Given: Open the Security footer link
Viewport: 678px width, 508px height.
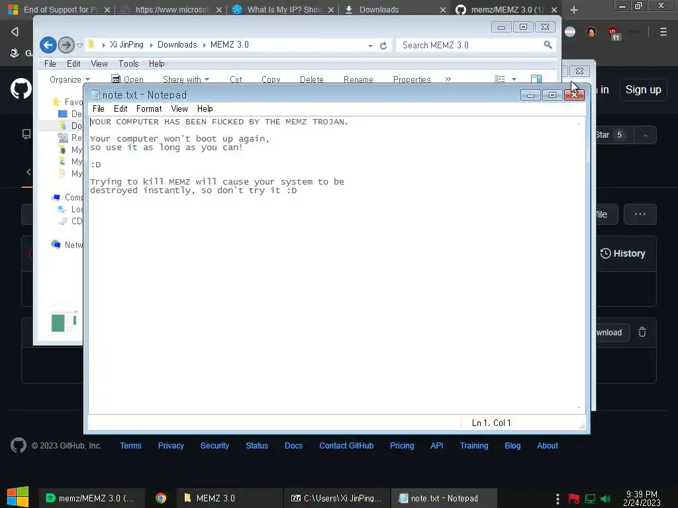Looking at the screenshot, I should [x=215, y=446].
